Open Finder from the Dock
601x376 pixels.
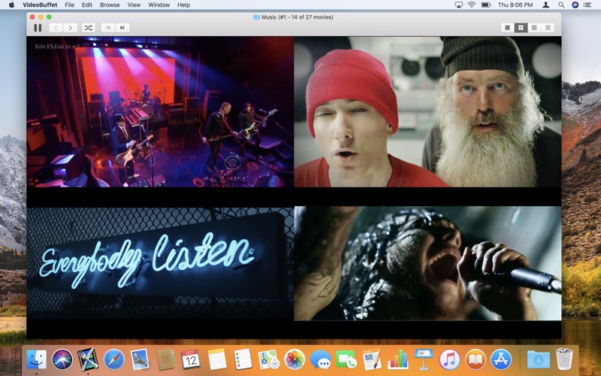[x=36, y=360]
